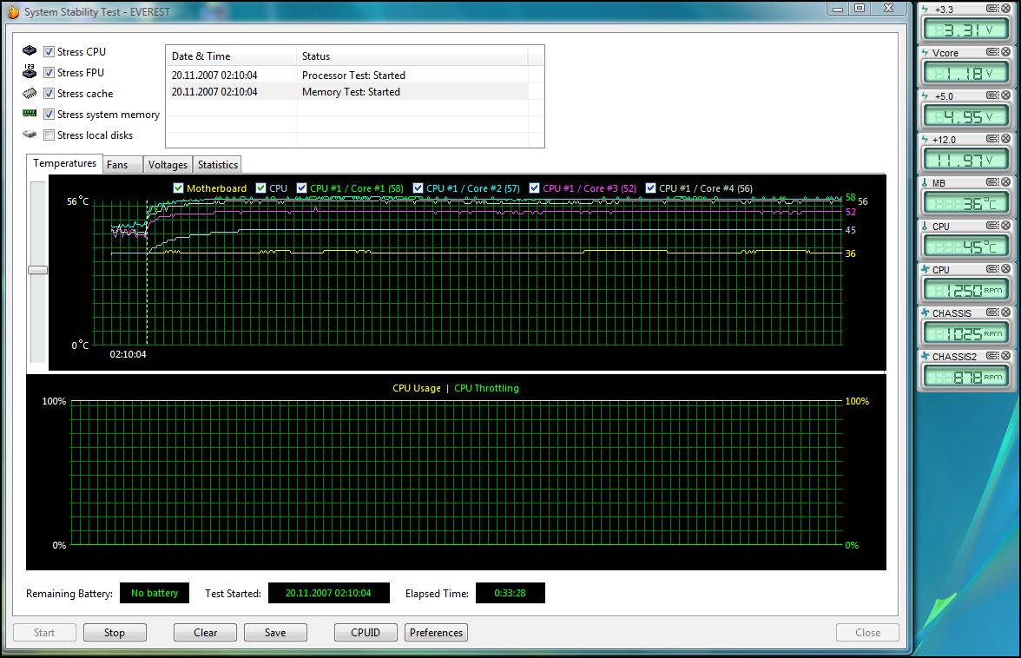This screenshot has width=1021, height=658.
Task: Stop the stability test
Action: pos(115,633)
